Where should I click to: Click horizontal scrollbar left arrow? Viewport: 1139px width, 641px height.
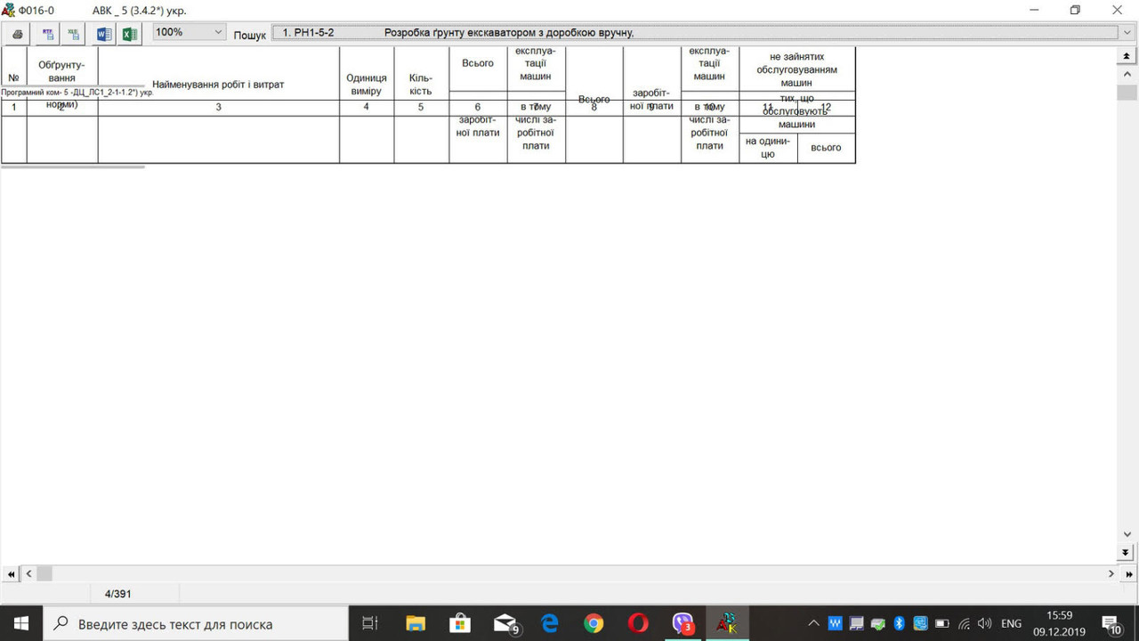point(28,574)
